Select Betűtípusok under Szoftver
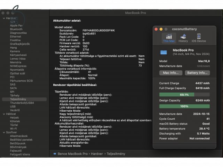The width and height of the screenshot is (223, 167). [18, 144]
